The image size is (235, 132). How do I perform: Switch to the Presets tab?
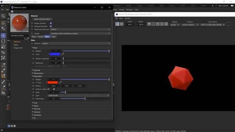pos(40,37)
